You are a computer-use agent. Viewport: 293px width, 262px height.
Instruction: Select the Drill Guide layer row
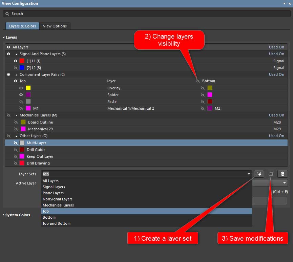click(x=36, y=150)
